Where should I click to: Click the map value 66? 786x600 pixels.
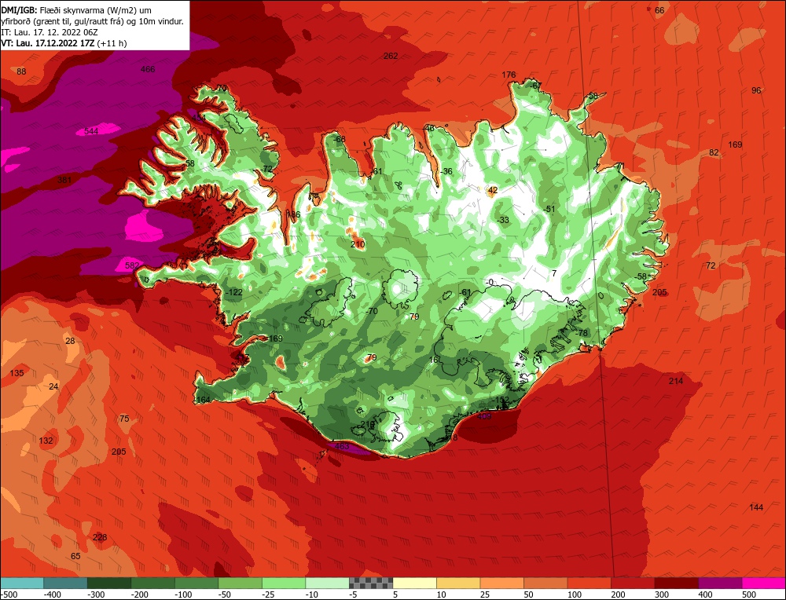click(x=659, y=10)
